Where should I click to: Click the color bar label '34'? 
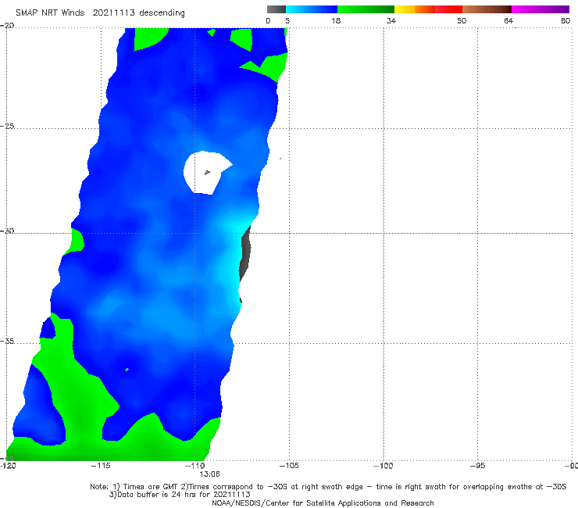pos(391,21)
